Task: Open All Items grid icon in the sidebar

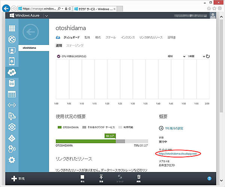Action: [12, 28]
